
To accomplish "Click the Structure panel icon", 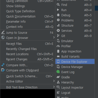I will 58,26.
